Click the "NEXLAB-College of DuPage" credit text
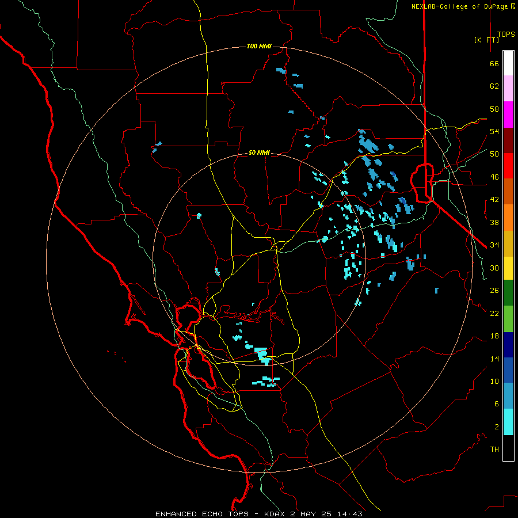518x518 pixels. point(460,6)
